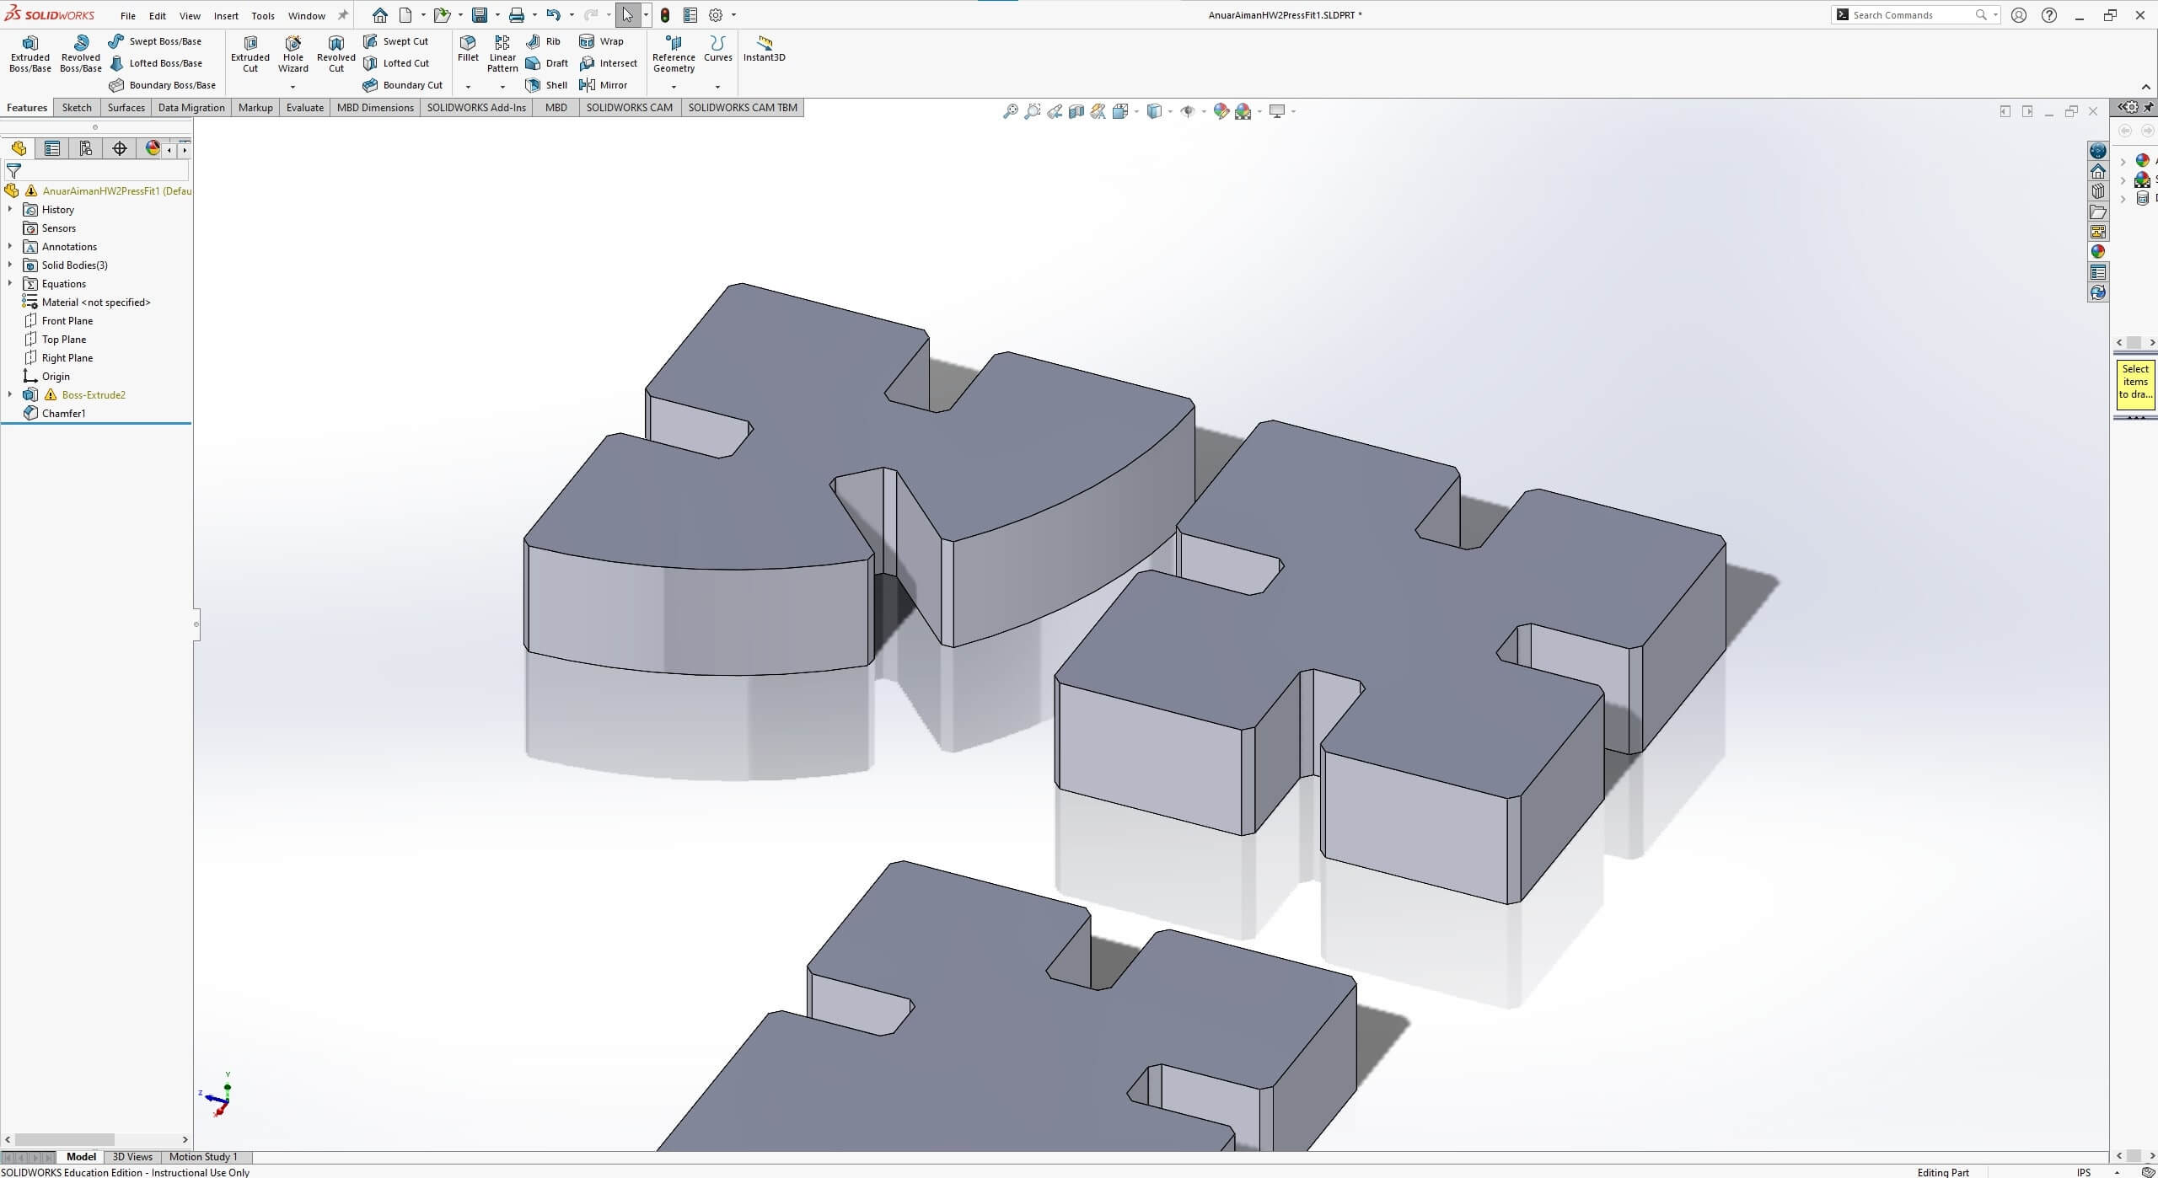Image resolution: width=2158 pixels, height=1178 pixels.
Task: Select Chamfer1 in the feature tree
Action: [x=54, y=413]
